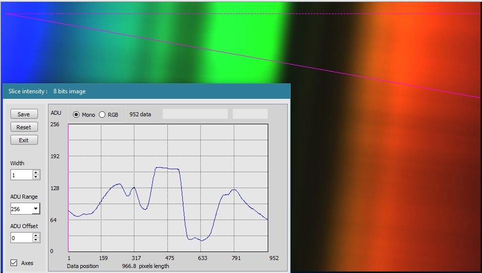Increase ADU Offset with the up arrow
Viewport: 482px width, 273px height.
[35, 236]
